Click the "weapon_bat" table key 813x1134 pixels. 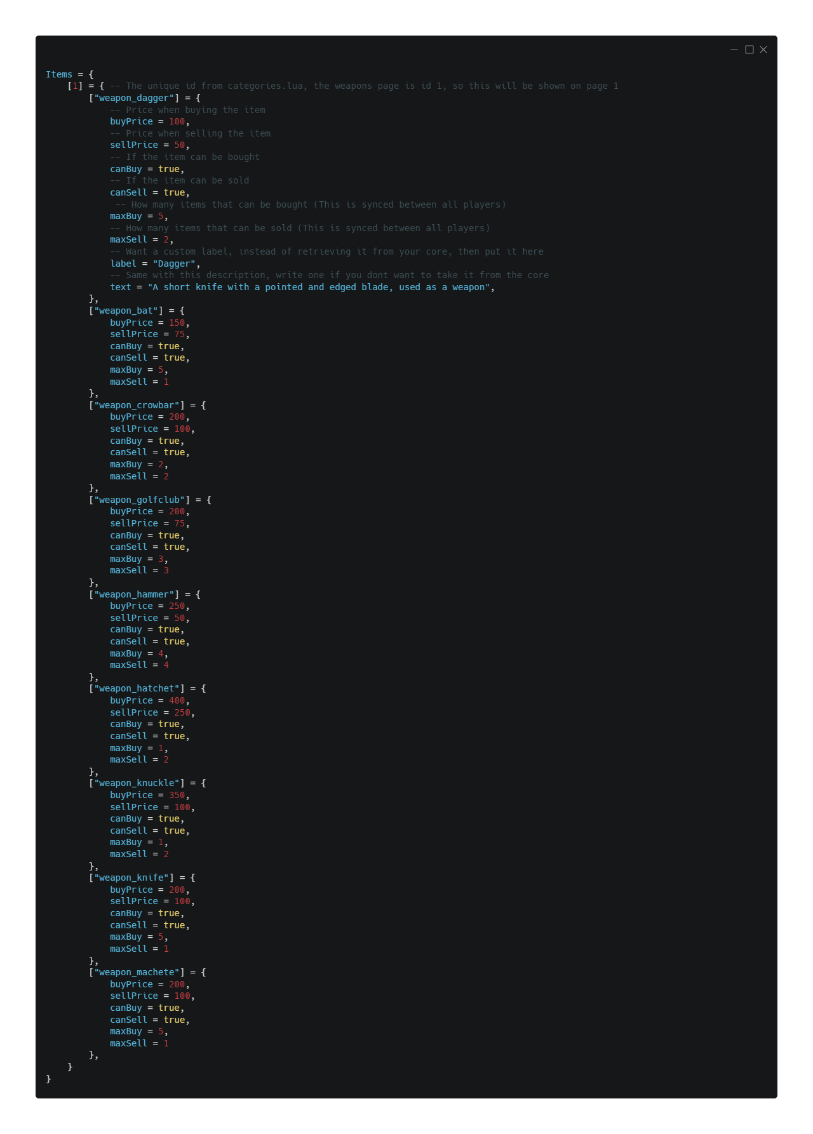coord(126,310)
